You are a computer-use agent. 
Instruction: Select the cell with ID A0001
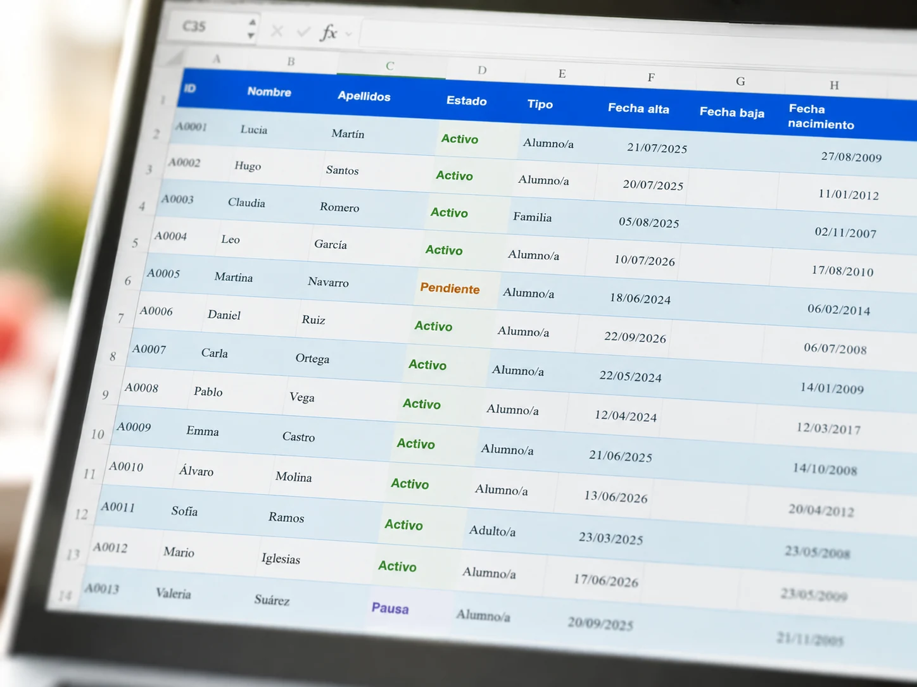coord(191,127)
